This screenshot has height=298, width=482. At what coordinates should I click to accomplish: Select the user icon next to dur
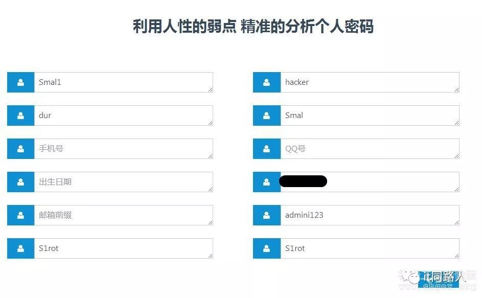(20, 116)
